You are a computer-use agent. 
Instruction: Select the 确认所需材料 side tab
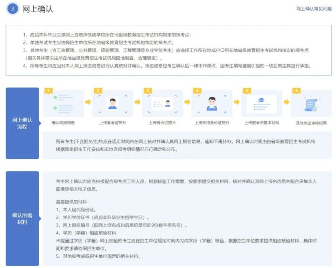[x=22, y=218]
